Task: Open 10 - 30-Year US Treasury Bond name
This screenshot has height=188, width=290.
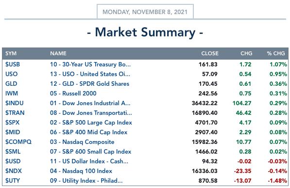Action: click(x=90, y=64)
